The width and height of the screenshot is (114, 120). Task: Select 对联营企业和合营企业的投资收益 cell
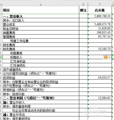click(41, 82)
